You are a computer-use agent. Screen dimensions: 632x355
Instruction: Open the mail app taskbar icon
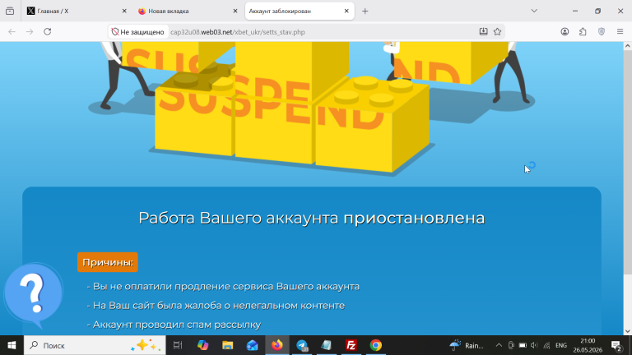[x=253, y=345]
